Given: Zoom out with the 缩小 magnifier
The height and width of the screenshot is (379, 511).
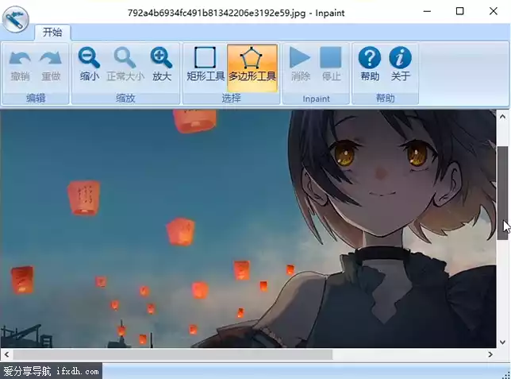Looking at the screenshot, I should click(x=89, y=65).
